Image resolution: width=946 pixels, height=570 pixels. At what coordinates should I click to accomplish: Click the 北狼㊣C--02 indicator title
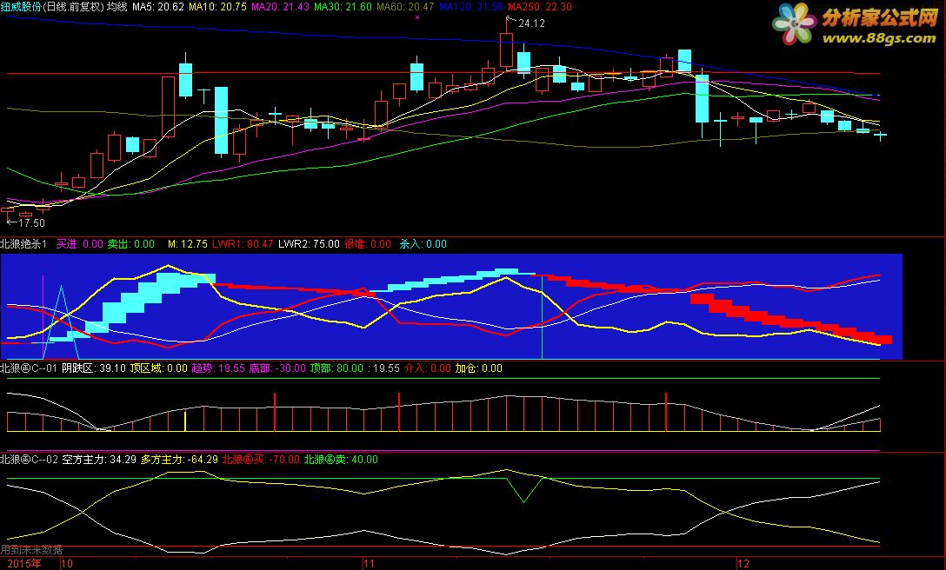tap(29, 459)
